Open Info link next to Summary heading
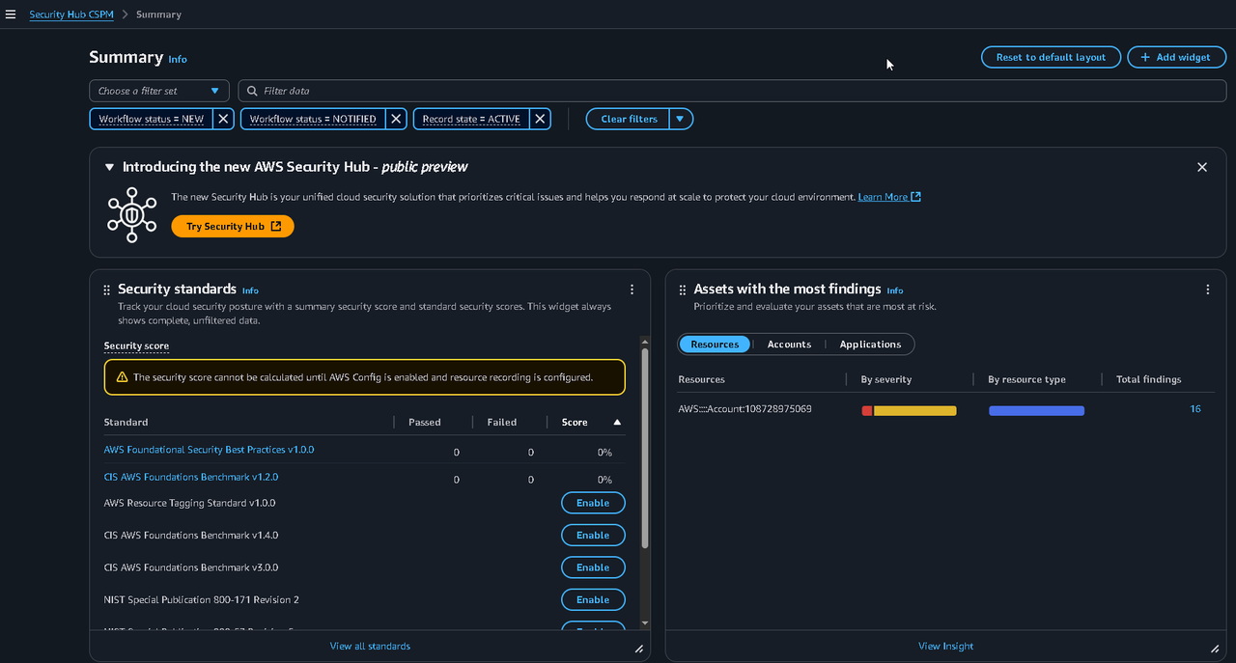1236x663 pixels. tap(178, 59)
